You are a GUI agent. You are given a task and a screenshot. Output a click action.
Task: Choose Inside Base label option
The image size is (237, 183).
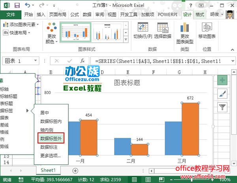tap(47, 130)
